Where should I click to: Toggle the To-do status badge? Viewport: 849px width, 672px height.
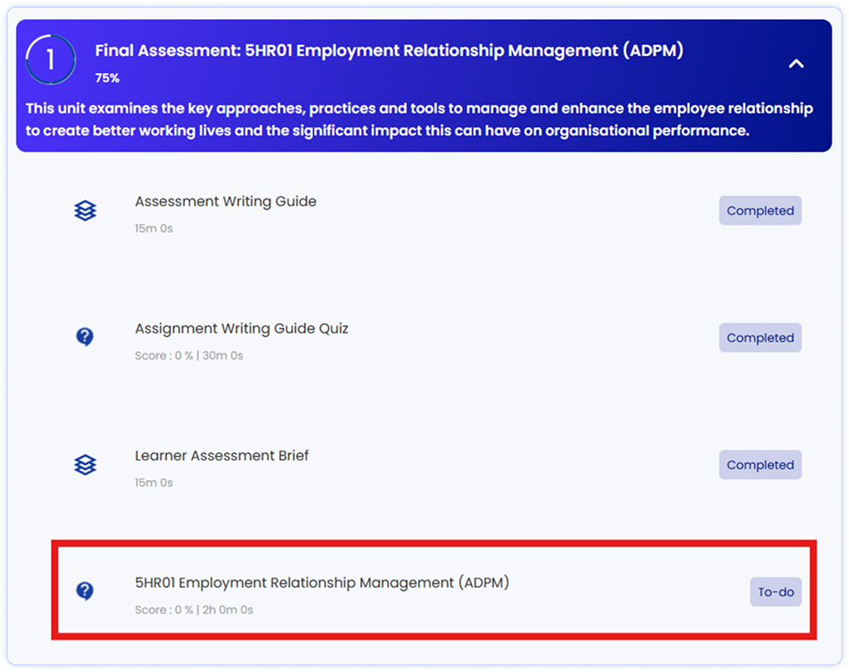pos(775,592)
